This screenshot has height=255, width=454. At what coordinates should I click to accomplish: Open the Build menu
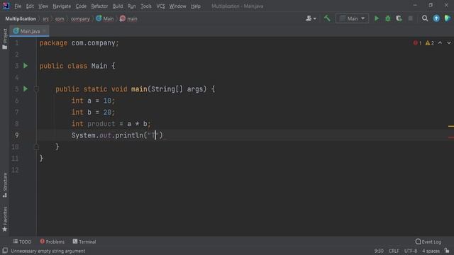(x=118, y=6)
